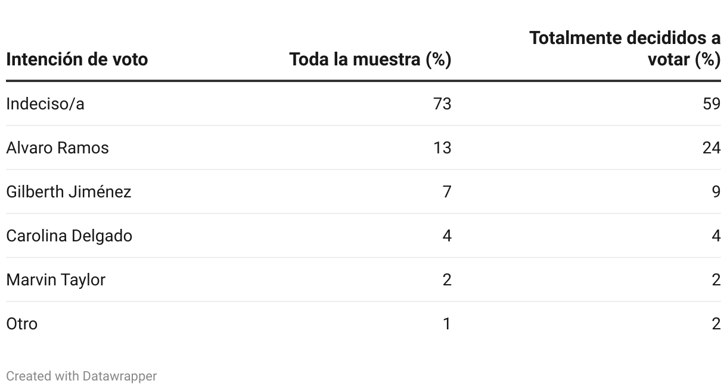Click the value 13 for Alvaro Ramos
Image resolution: width=727 pixels, height=390 pixels.
pos(442,148)
